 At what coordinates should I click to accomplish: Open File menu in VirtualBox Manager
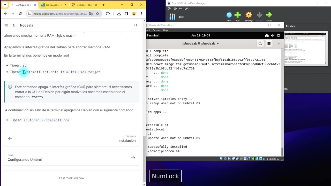(x=169, y=8)
